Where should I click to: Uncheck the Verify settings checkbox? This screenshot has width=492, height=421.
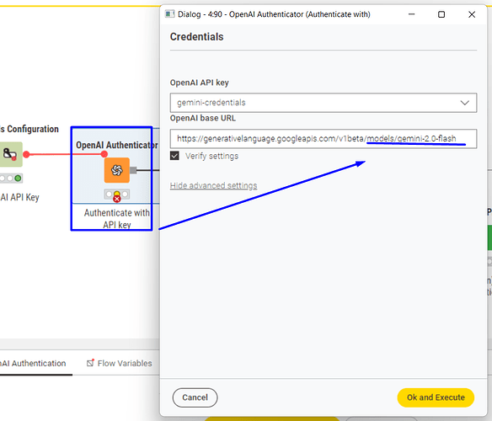(x=174, y=156)
